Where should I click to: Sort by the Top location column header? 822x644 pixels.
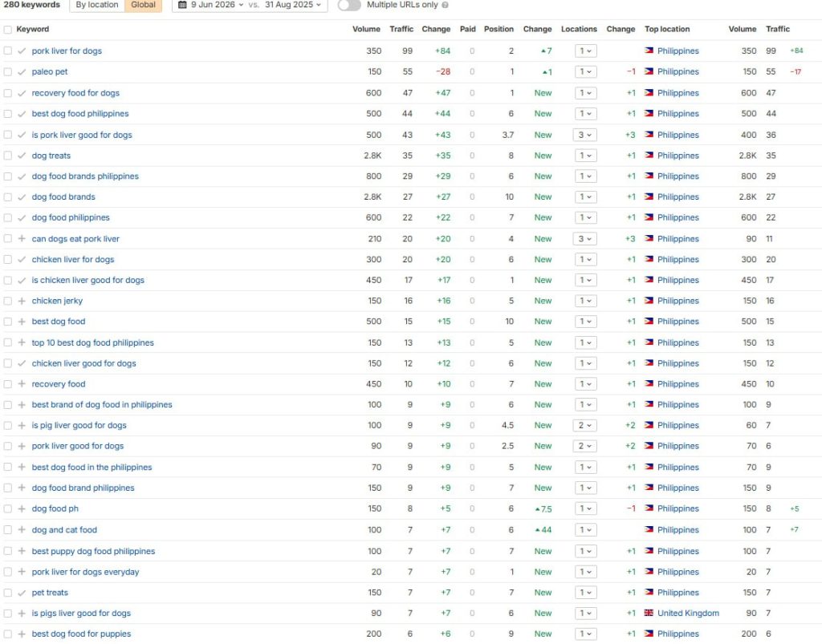click(x=667, y=30)
